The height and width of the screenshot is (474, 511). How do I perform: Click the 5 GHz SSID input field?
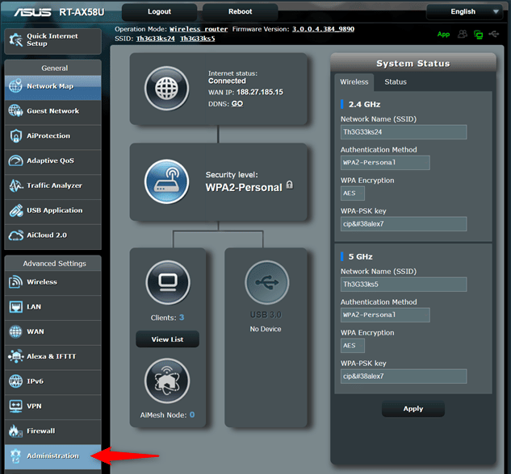[404, 285]
